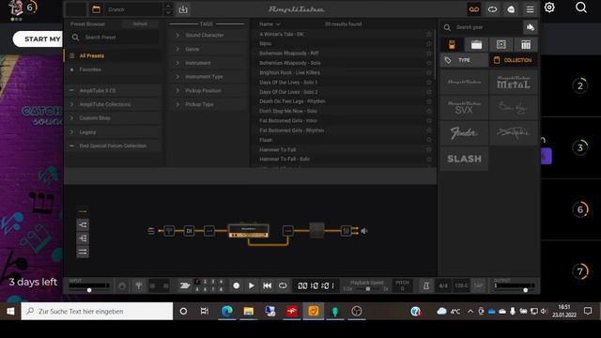
Task: Toggle the loop button in the transport bar
Action: (x=283, y=285)
